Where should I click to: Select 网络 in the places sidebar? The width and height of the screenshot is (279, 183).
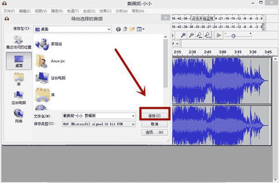(19, 116)
